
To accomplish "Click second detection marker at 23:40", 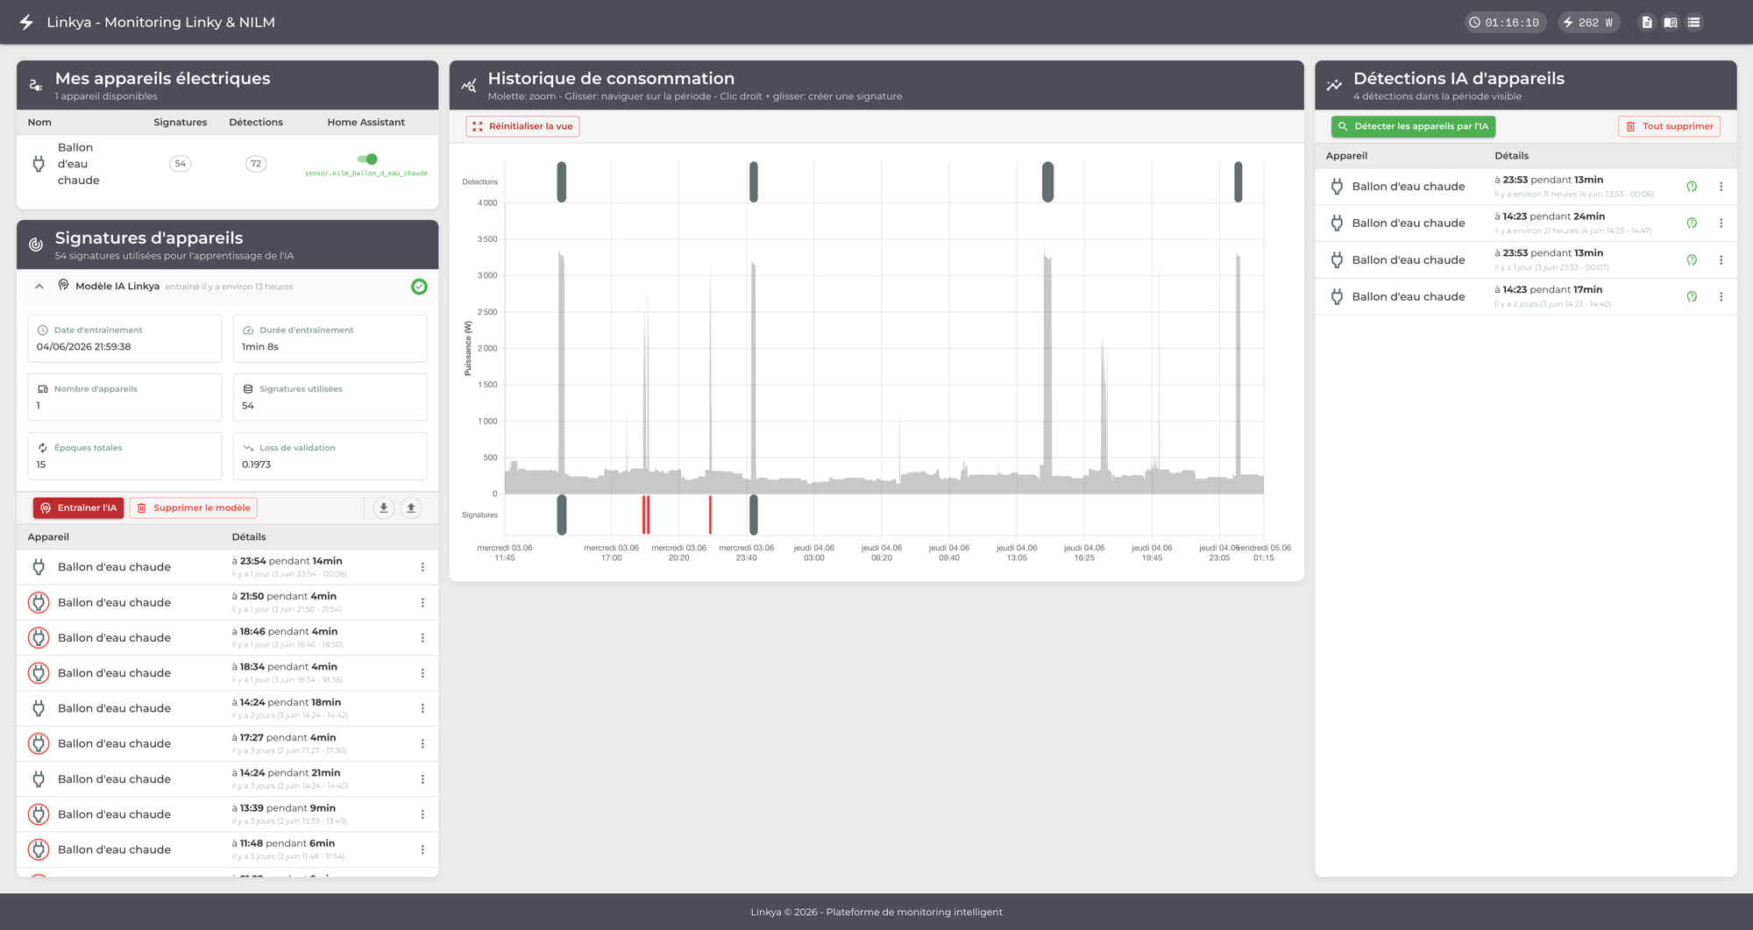I will pyautogui.click(x=754, y=181).
